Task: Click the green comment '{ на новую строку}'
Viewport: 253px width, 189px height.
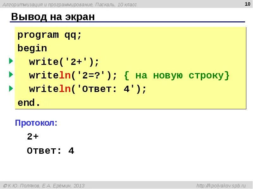Action: (177, 75)
